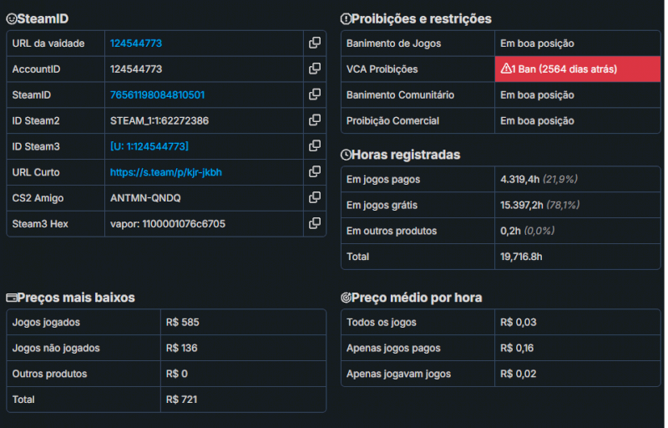
Task: Copy the Steam3 Hex value
Action: point(315,223)
